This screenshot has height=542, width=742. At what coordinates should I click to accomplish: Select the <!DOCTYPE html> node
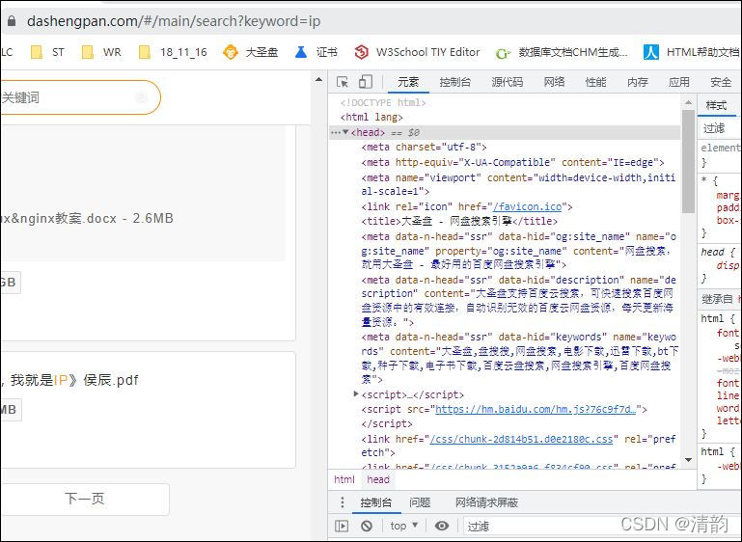383,102
